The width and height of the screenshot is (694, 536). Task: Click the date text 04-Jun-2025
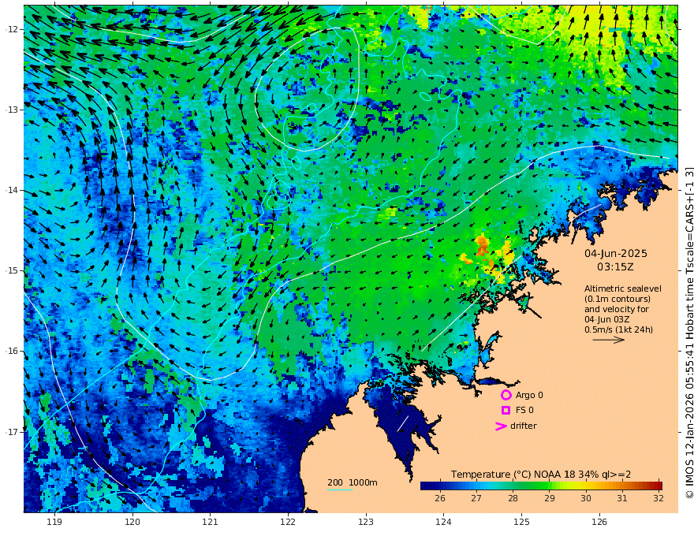click(616, 253)
